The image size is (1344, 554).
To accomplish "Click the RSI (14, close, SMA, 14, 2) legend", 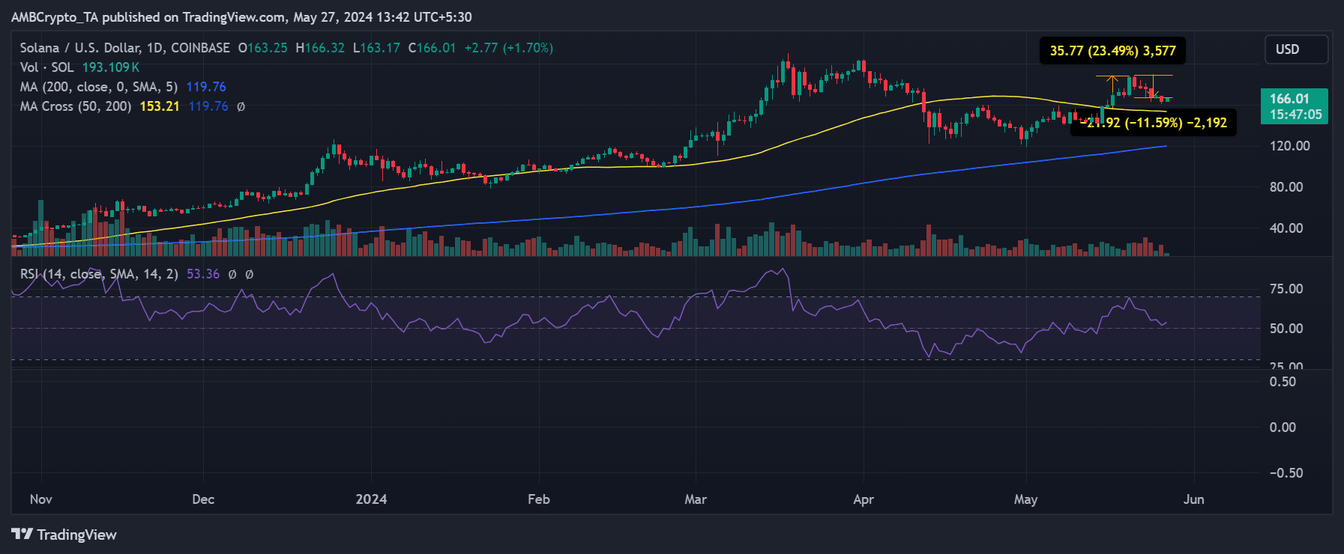I will tap(99, 274).
